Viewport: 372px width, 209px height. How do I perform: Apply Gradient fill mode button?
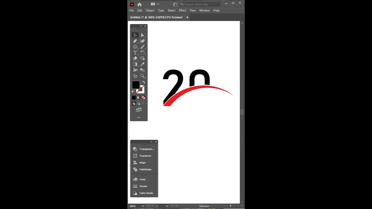pos(139,98)
